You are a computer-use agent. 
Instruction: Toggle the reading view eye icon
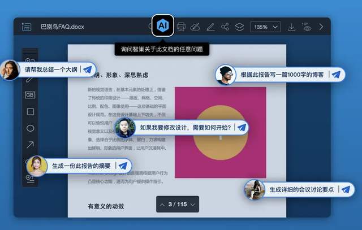(x=307, y=27)
